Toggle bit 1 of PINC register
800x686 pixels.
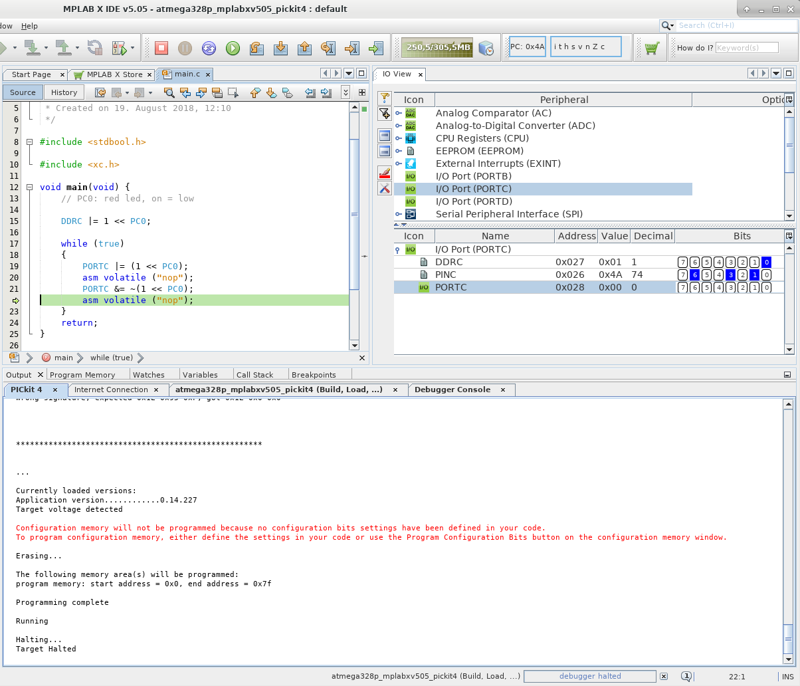754,275
